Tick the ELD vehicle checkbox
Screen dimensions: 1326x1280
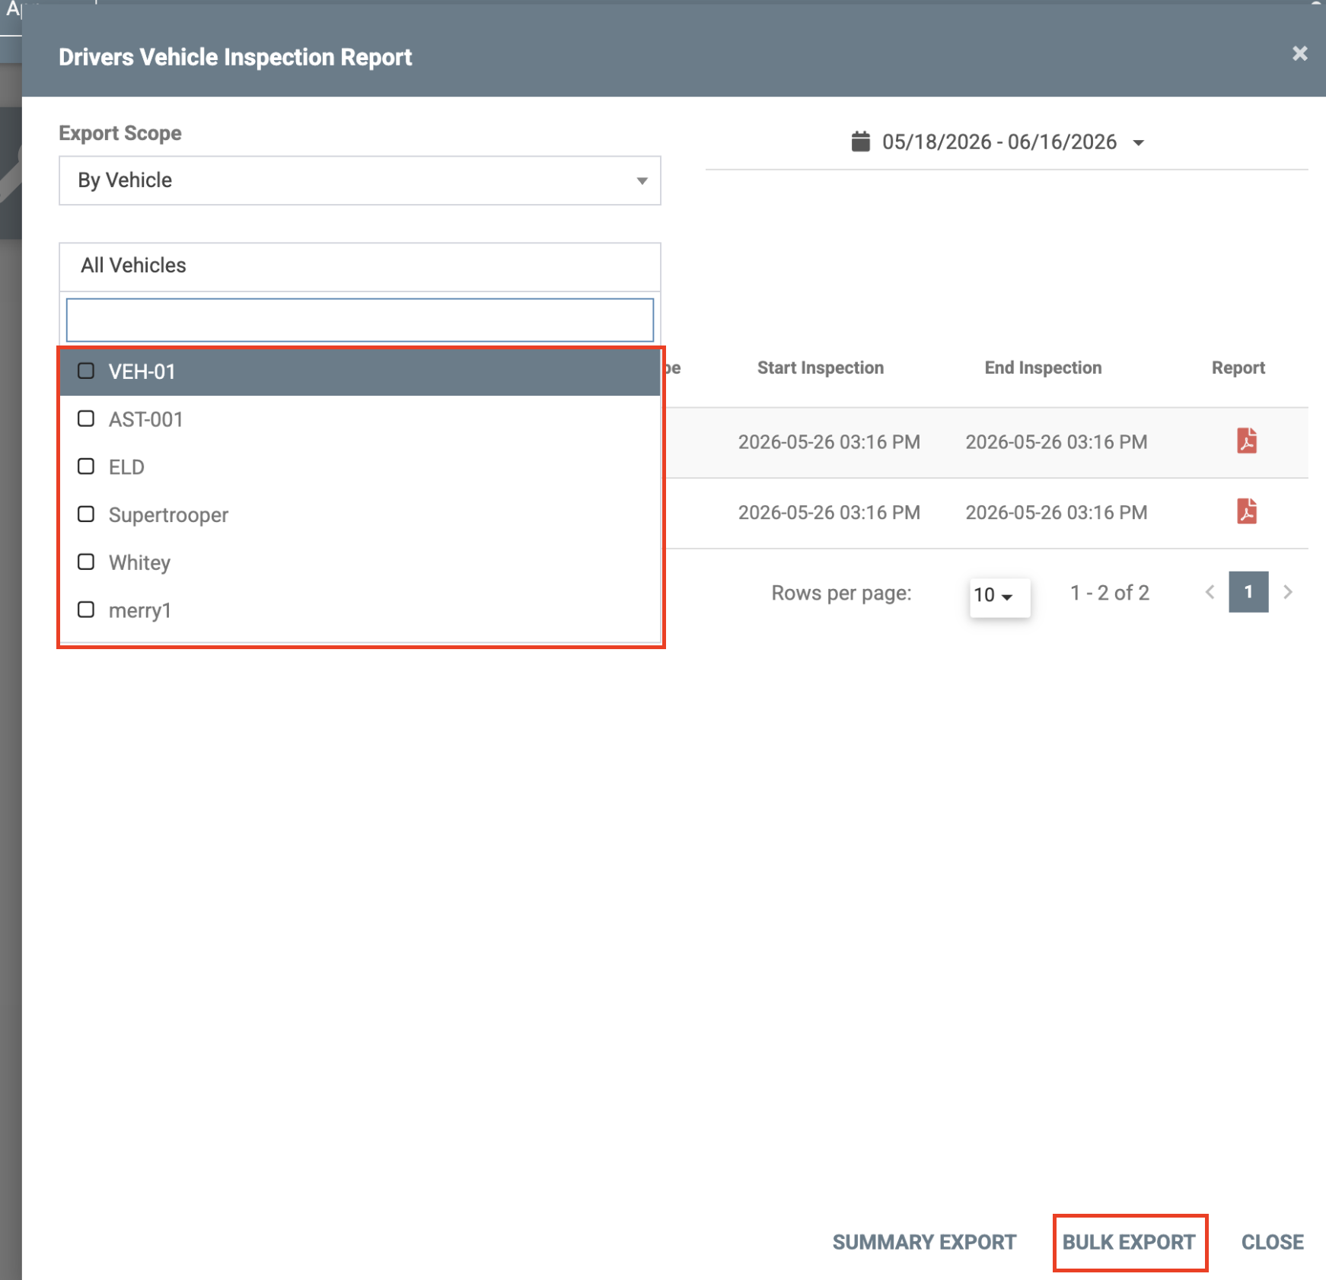pos(86,466)
